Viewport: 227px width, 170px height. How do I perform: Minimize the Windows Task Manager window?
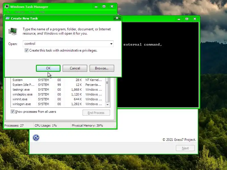click(96, 7)
